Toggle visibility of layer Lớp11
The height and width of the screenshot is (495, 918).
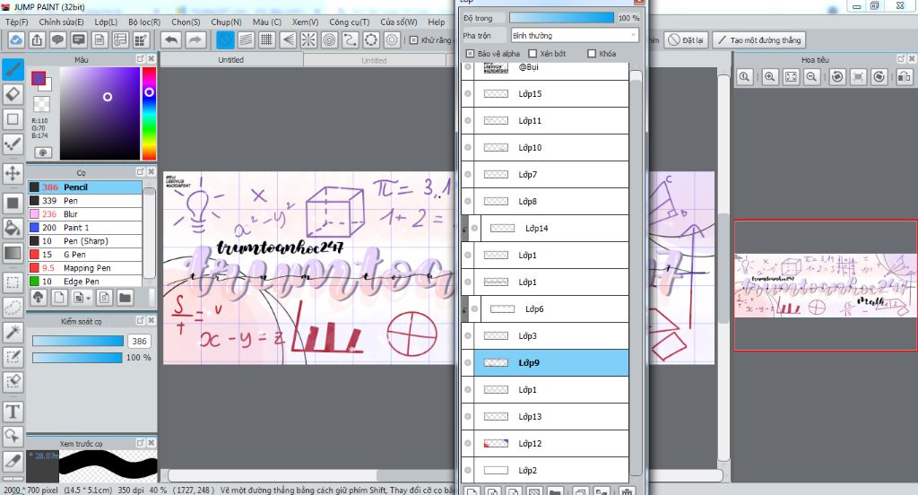[x=468, y=121]
